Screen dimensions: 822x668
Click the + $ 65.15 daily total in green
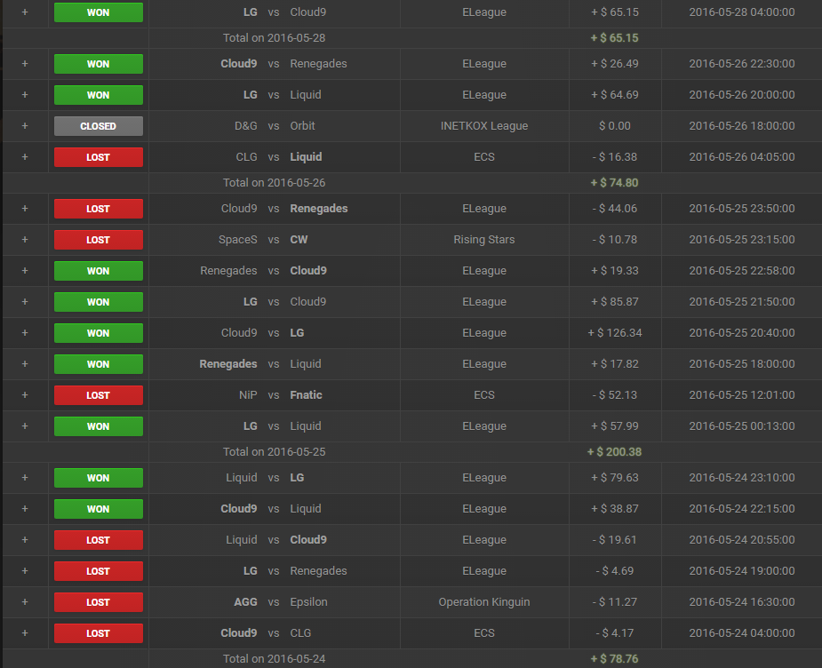coord(614,37)
